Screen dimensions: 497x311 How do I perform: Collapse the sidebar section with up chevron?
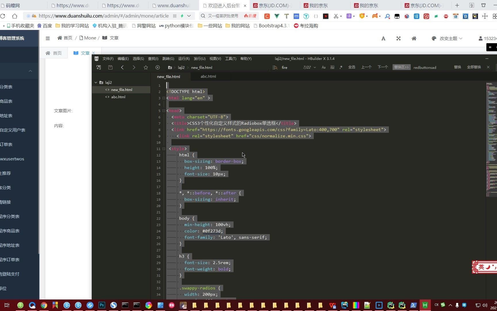30,71
